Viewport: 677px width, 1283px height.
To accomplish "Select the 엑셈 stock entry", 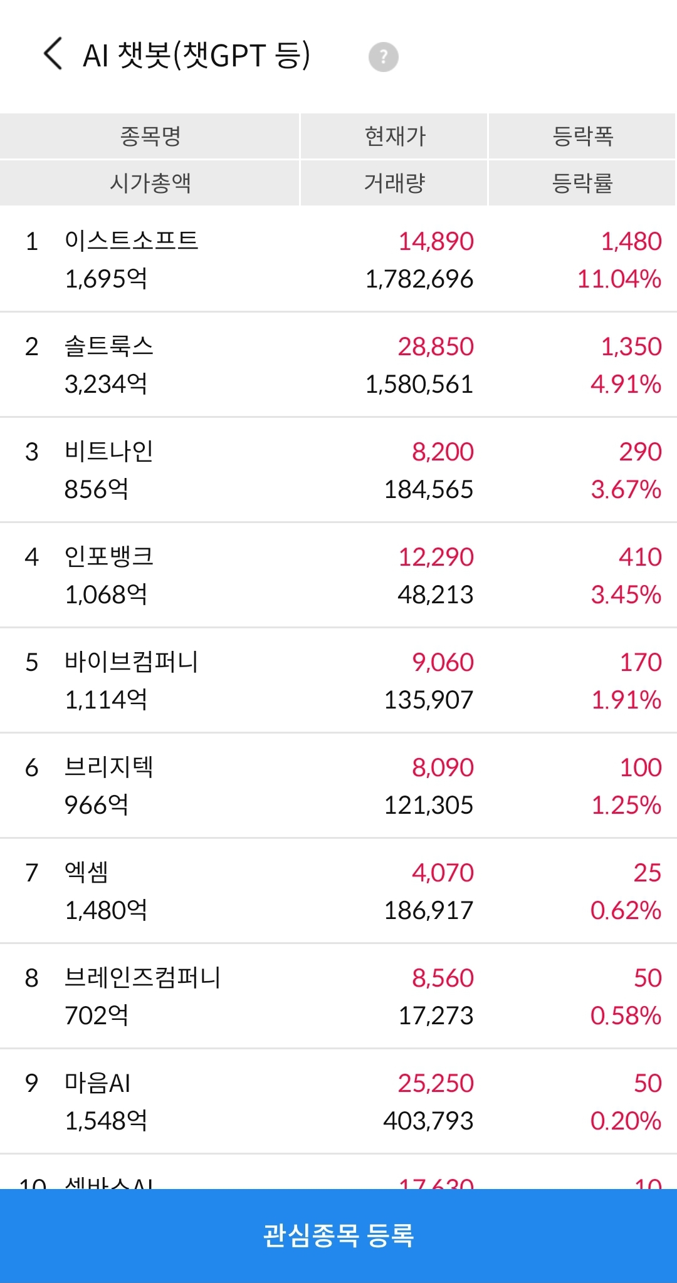I will 338,891.
